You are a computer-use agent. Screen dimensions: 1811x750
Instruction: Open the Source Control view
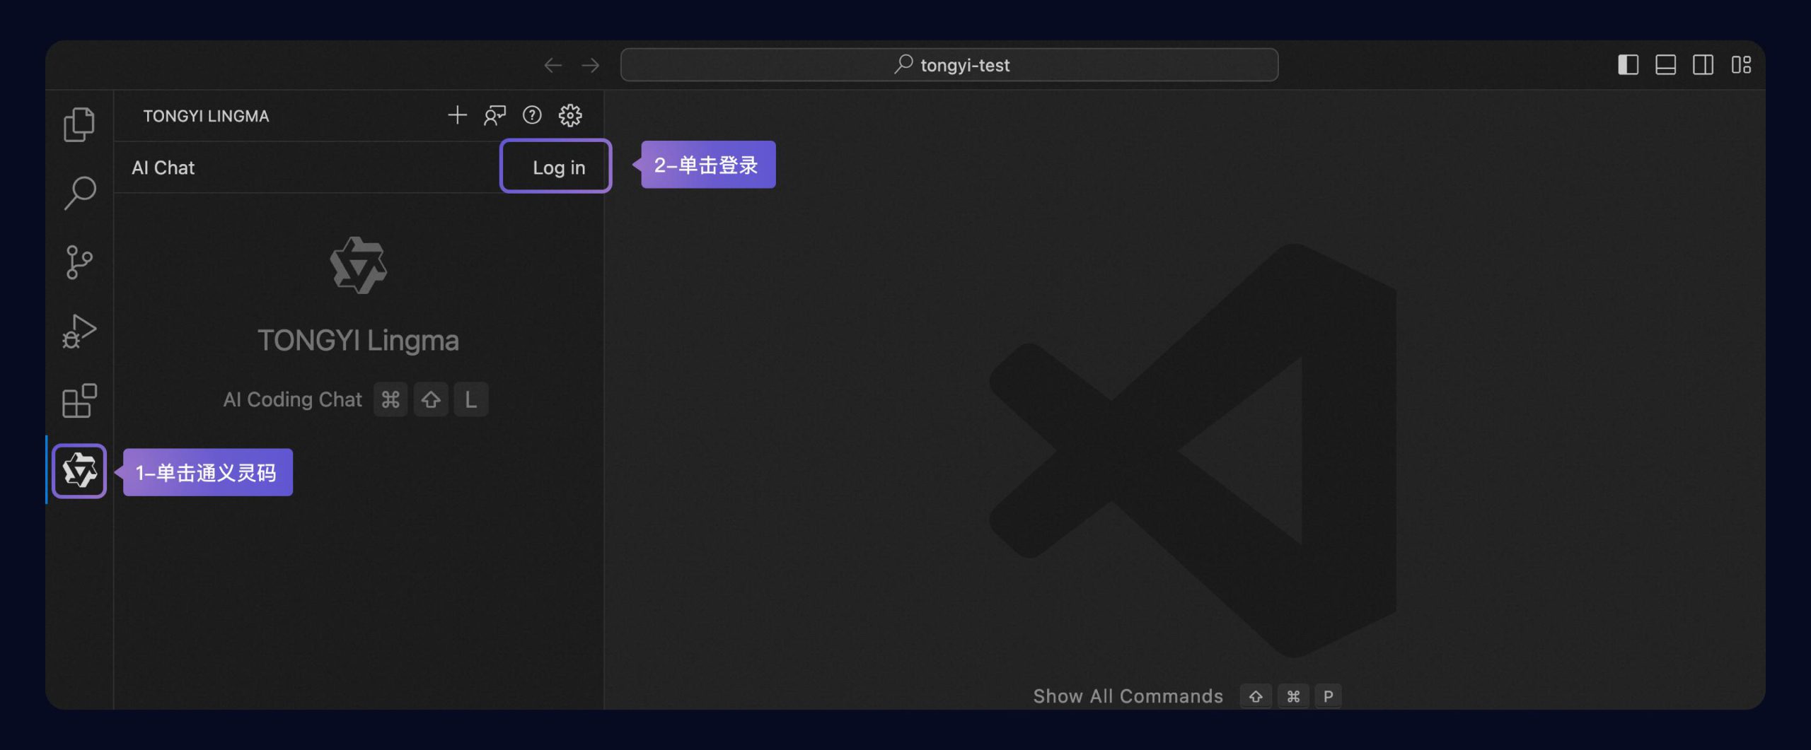point(79,261)
